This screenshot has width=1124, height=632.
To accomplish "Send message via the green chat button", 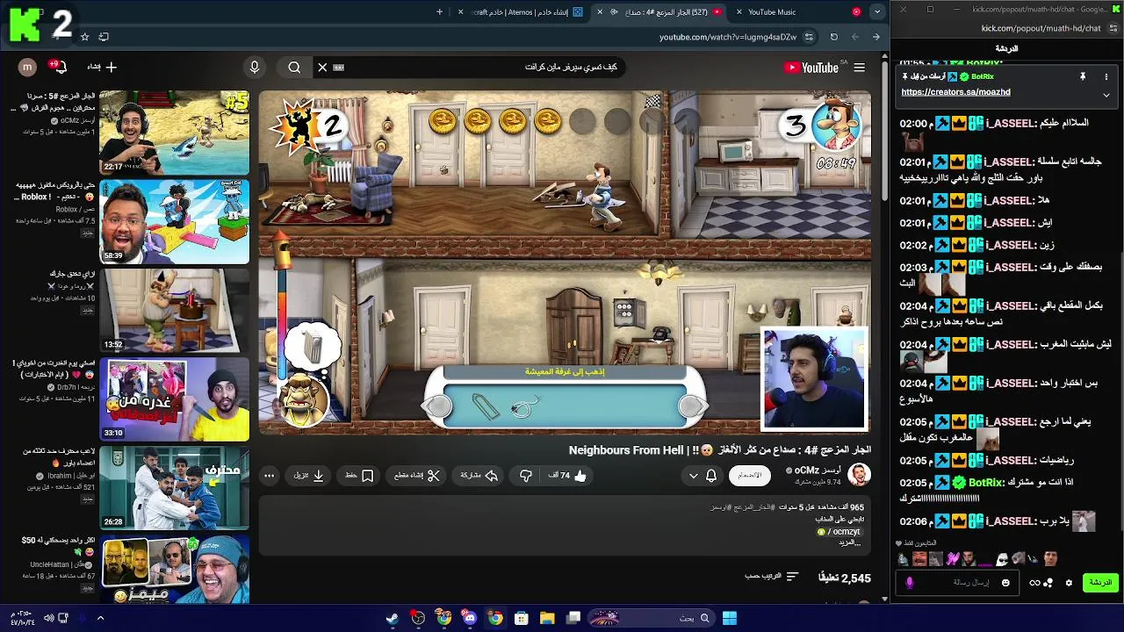I will coord(1100,583).
